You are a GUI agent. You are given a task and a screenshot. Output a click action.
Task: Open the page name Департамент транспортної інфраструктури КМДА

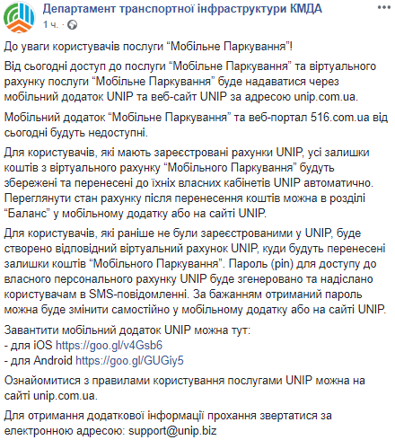[x=182, y=9]
